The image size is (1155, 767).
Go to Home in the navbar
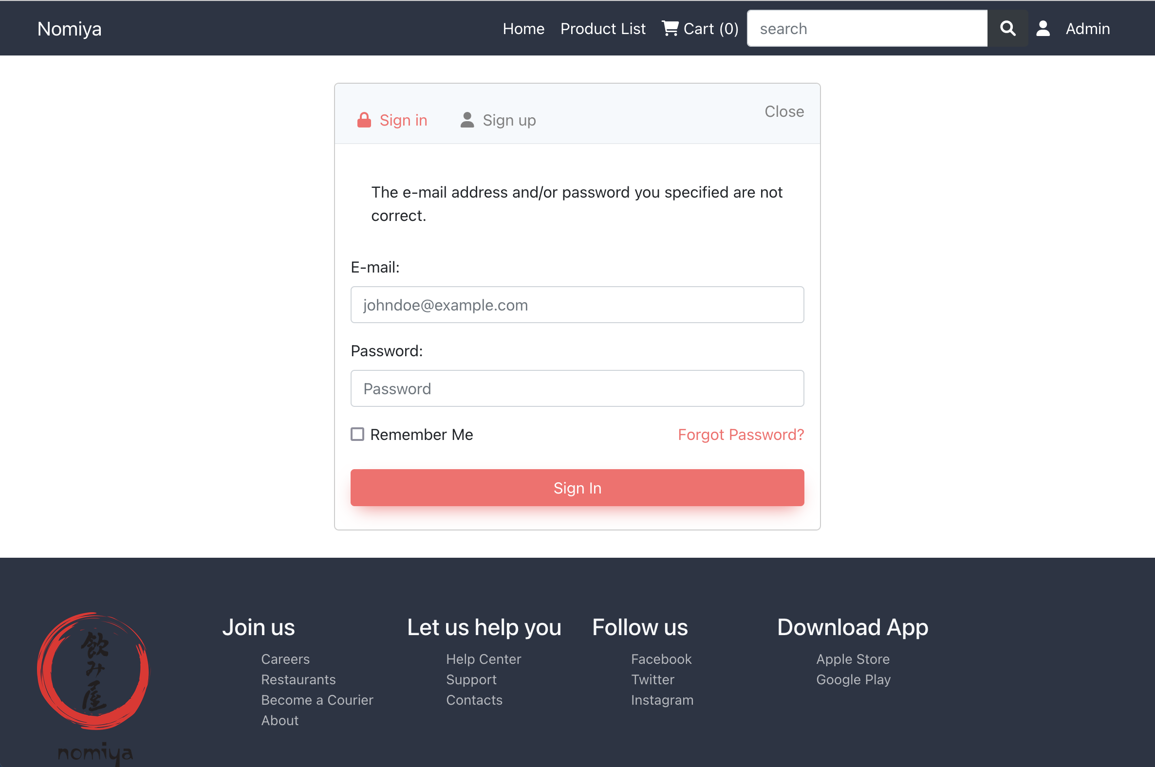coord(523,29)
